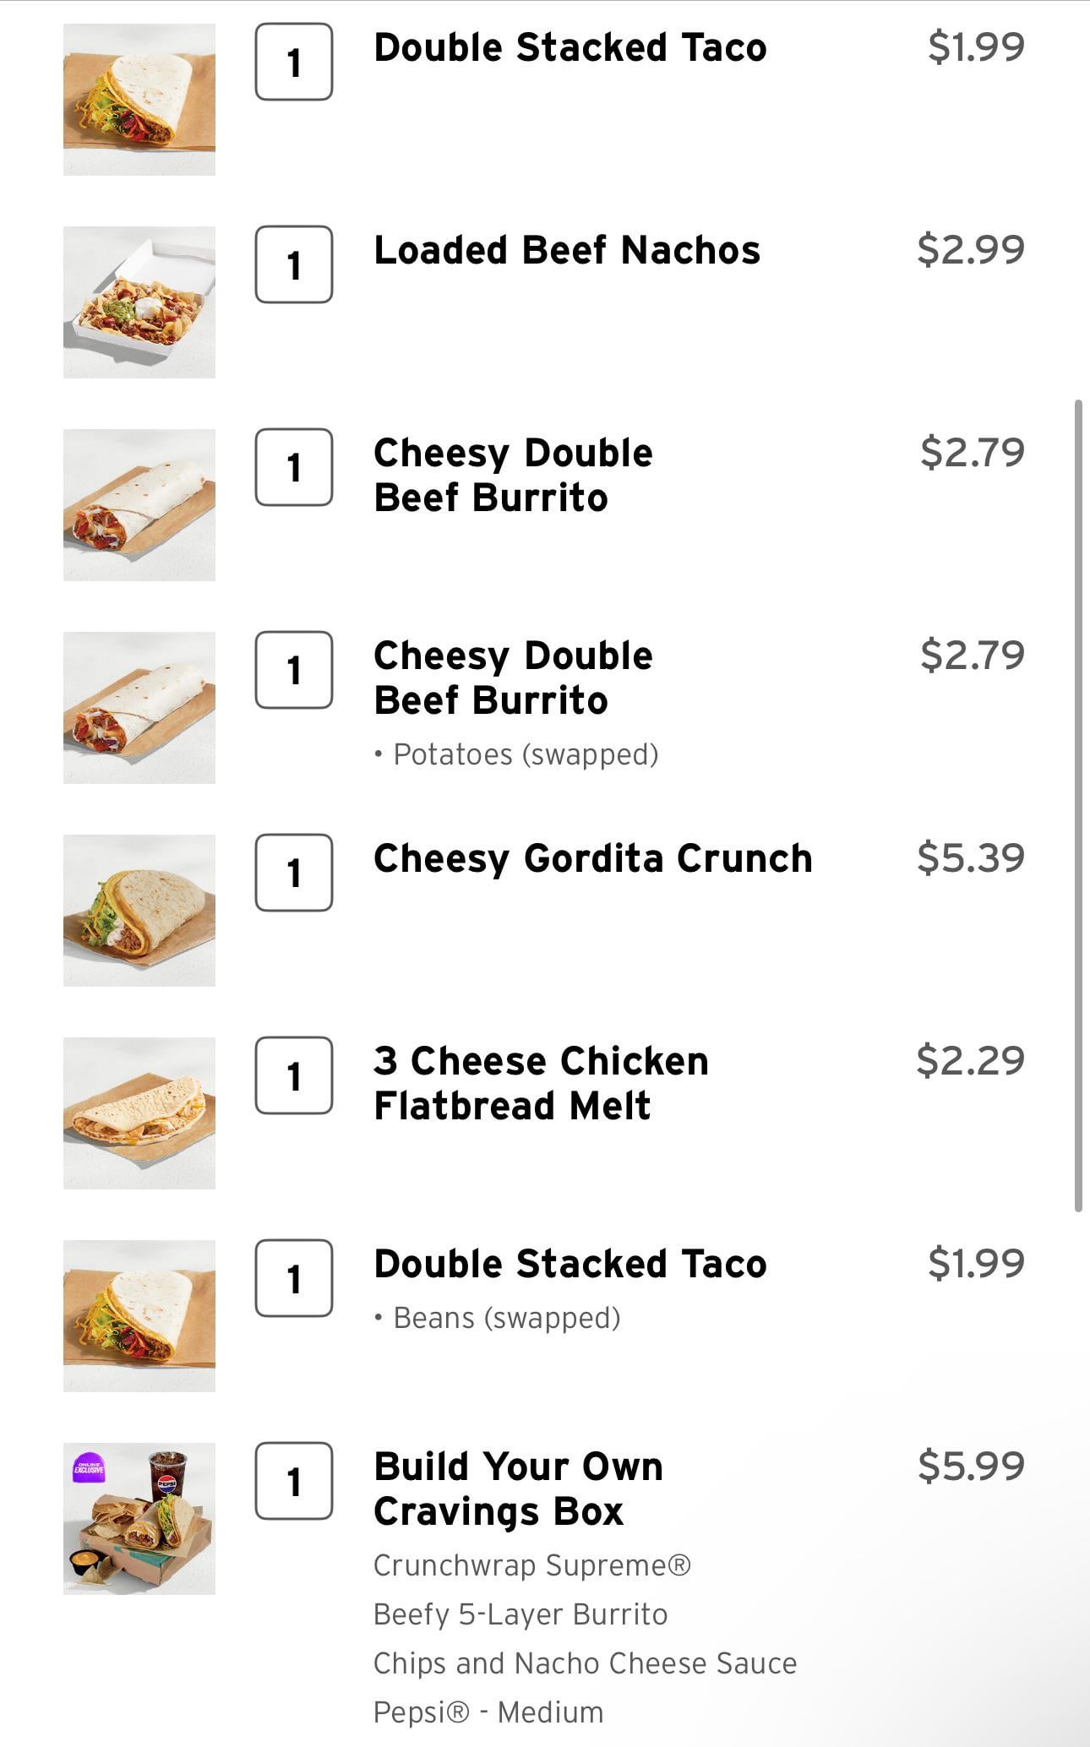This screenshot has height=1747, width=1090.
Task: Tap the Cheesy Gordita Crunch image
Action: pyautogui.click(x=139, y=911)
